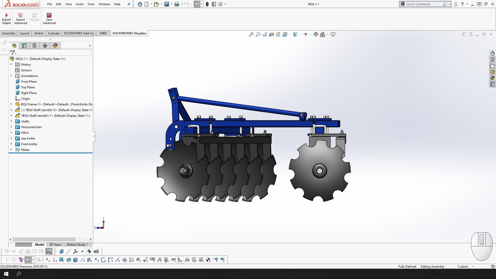Screen dimensions: 496x279
Task: Toggle the selection filter toolbar button
Action: pos(7,260)
